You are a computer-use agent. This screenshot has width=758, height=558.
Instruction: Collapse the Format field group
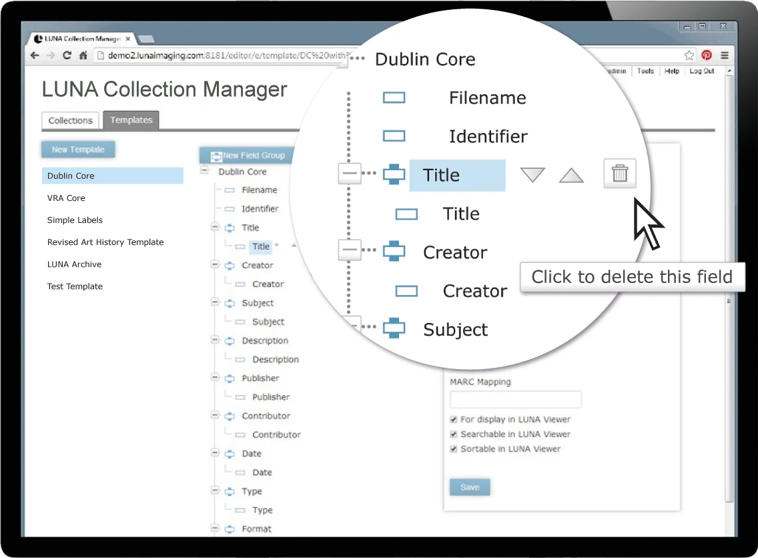[x=215, y=528]
